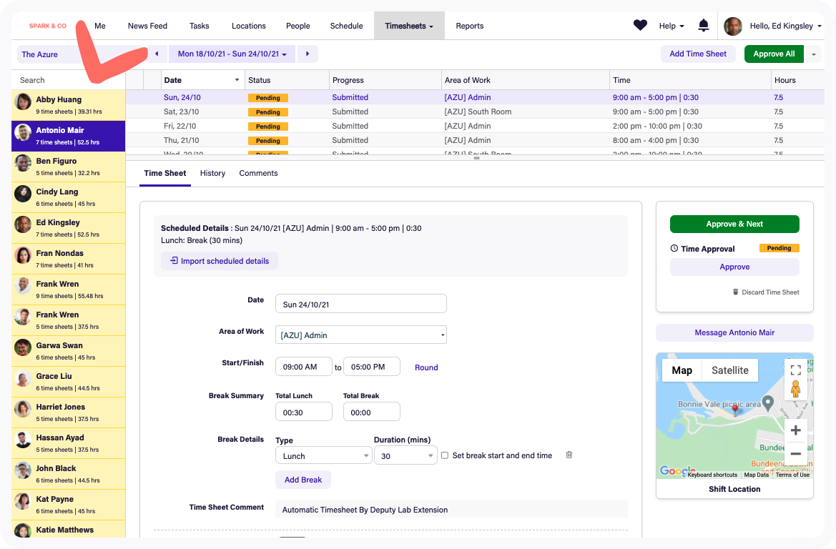Screen dimensions: 836x549
Task: Open notifications bell
Action: coord(703,25)
